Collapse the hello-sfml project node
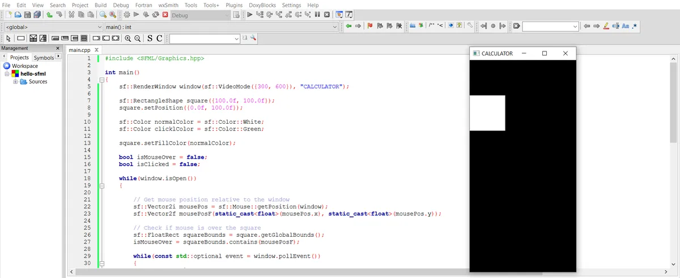Image resolution: width=680 pixels, height=278 pixels. pos(7,73)
